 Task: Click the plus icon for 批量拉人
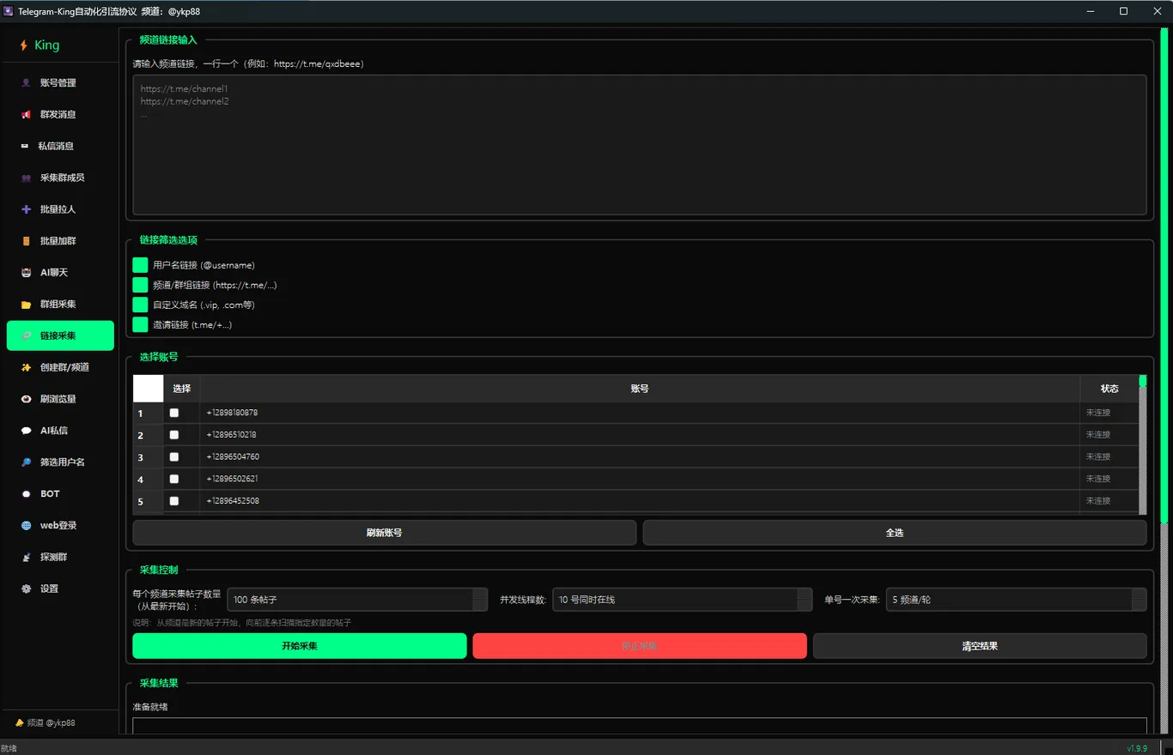(x=26, y=209)
